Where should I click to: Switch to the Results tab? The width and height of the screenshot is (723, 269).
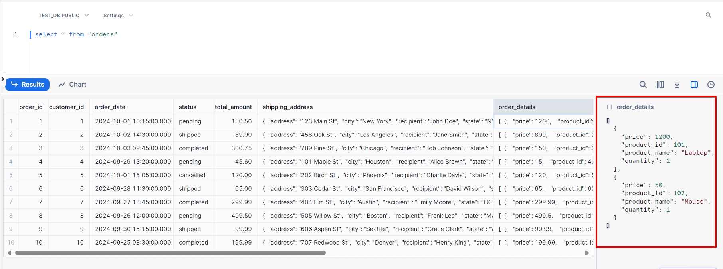(28, 85)
